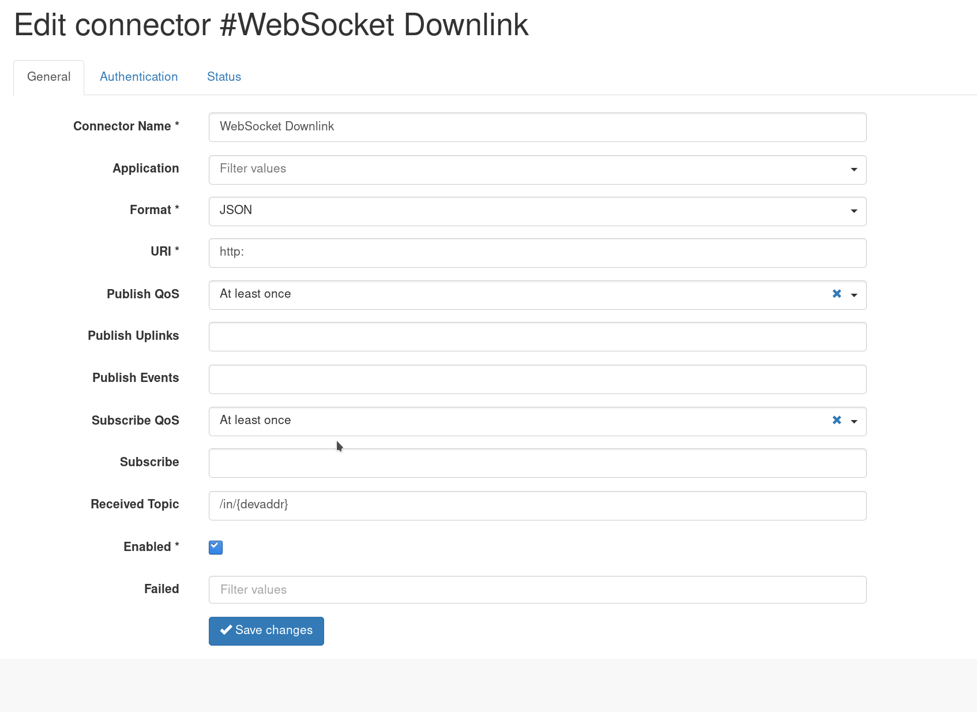Click the Connector Name label
This screenshot has width=977, height=712.
point(126,126)
